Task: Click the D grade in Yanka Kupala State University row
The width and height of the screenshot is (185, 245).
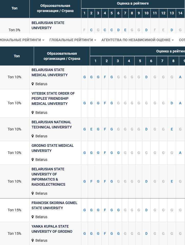Action: (x=146, y=233)
